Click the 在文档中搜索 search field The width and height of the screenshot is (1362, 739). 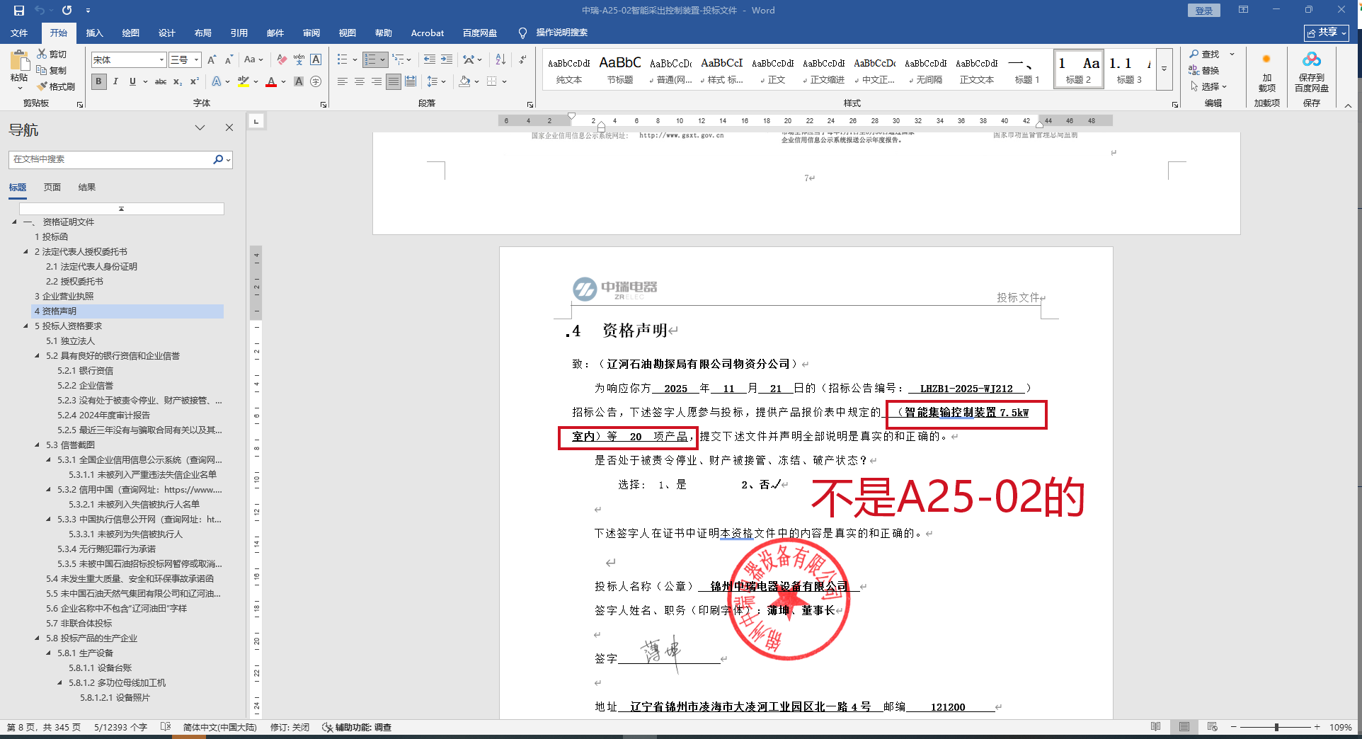[111, 159]
